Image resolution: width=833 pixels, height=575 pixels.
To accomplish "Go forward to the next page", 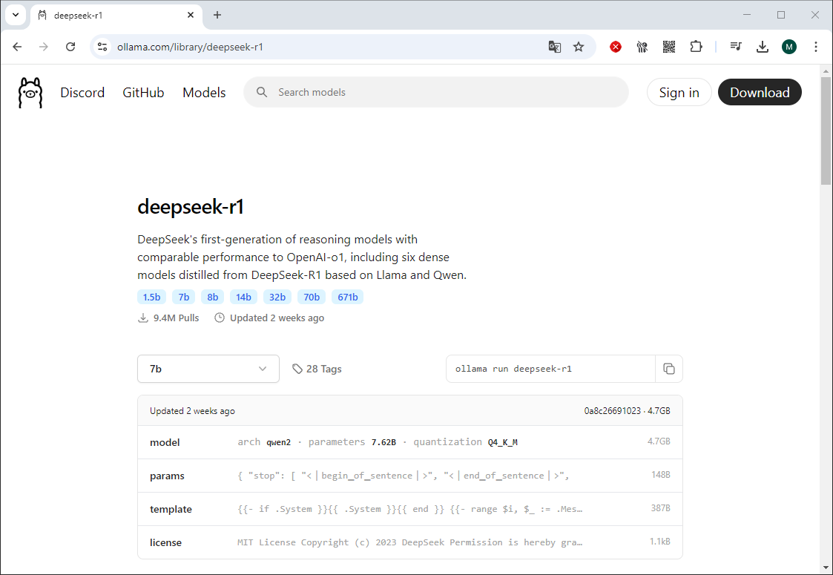I will (x=44, y=47).
